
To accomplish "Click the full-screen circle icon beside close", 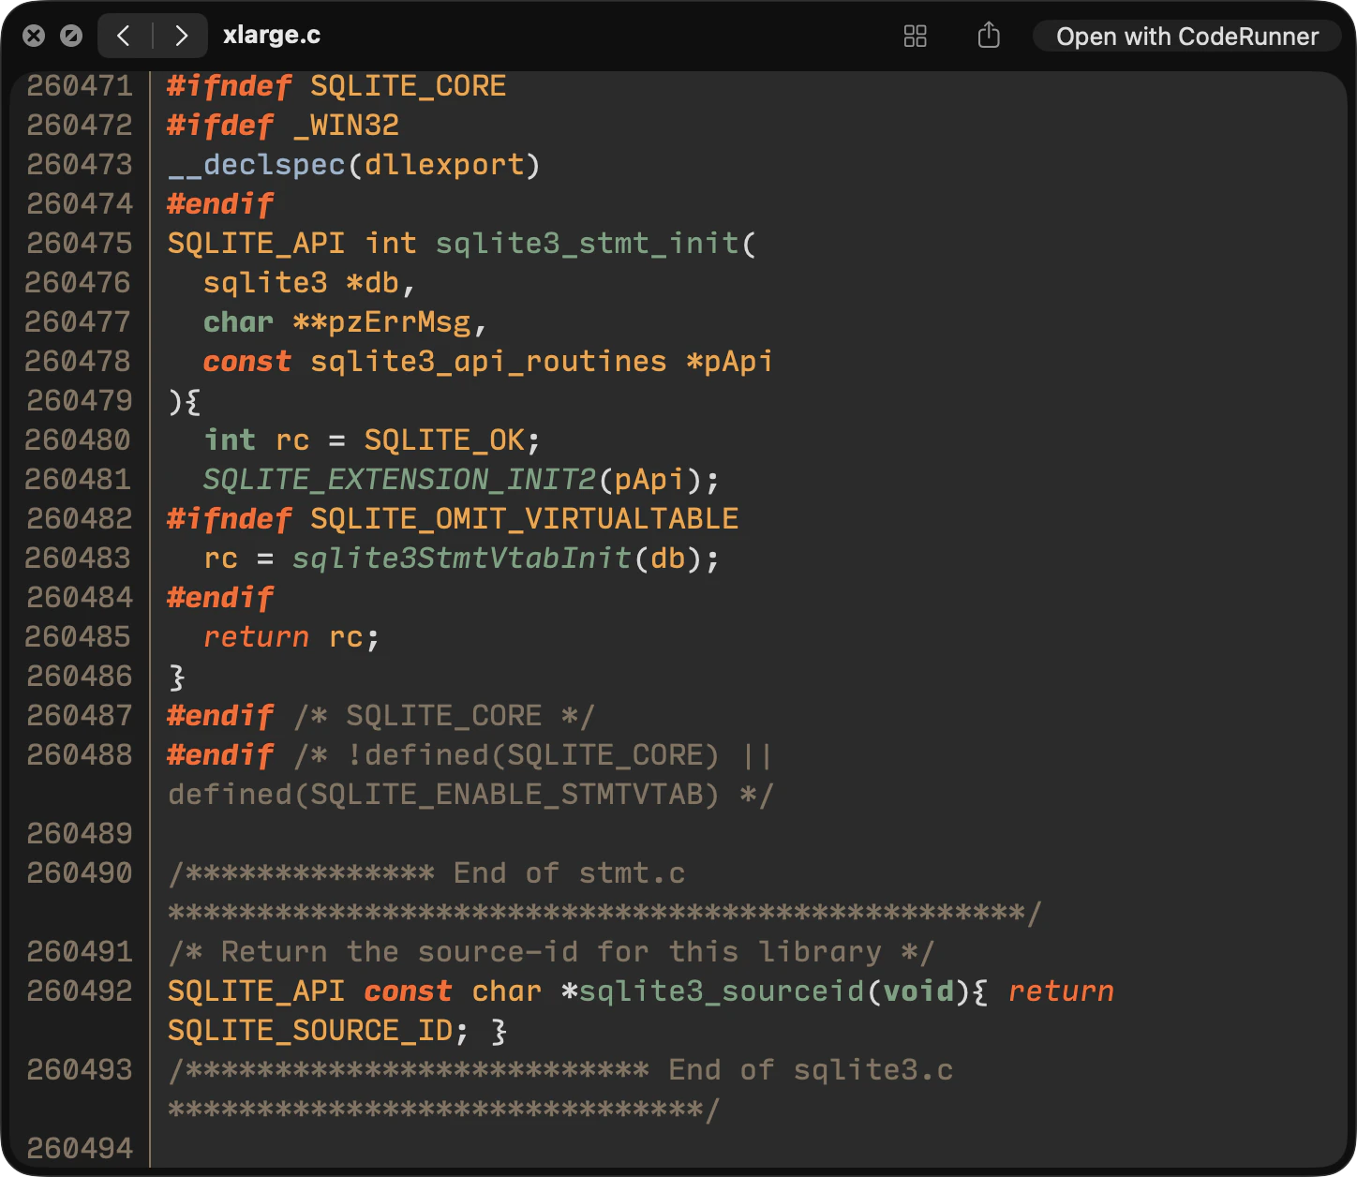I will [71, 36].
